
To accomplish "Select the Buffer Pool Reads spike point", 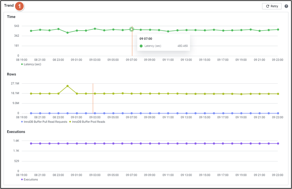I will point(68,86).
